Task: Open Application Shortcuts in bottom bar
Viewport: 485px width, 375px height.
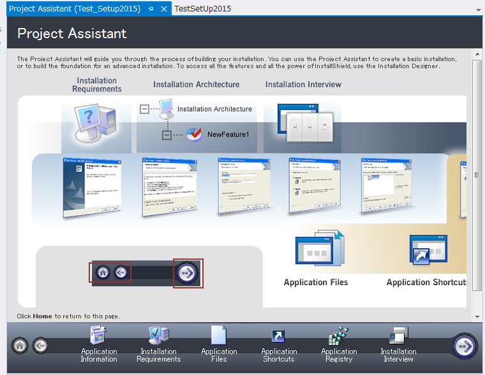Action: click(x=279, y=344)
